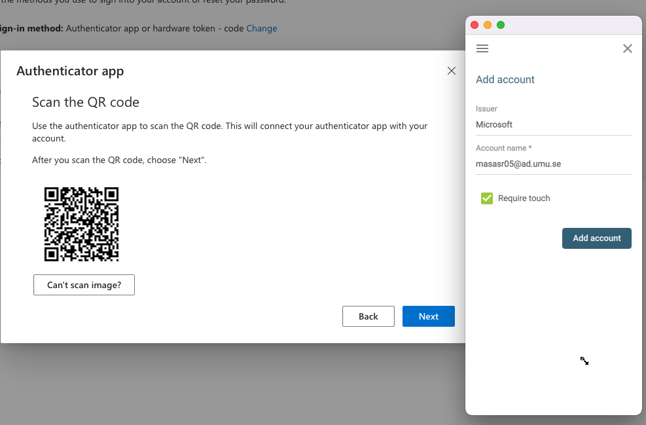This screenshot has height=425, width=646.
Task: Focus the Issuer field containing Microsoft
Action: pos(553,124)
